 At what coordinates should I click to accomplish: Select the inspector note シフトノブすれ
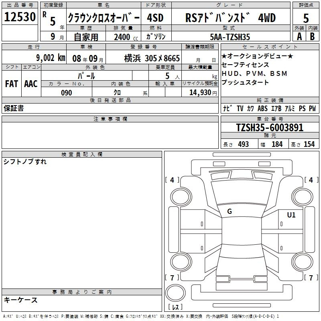pos(25,162)
